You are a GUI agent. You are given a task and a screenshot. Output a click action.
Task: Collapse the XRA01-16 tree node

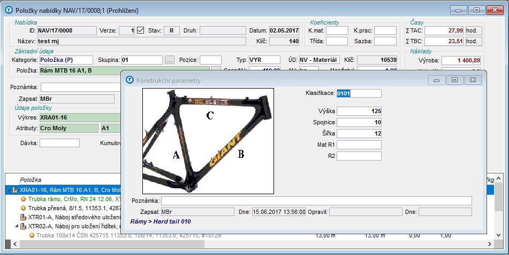[7, 190]
